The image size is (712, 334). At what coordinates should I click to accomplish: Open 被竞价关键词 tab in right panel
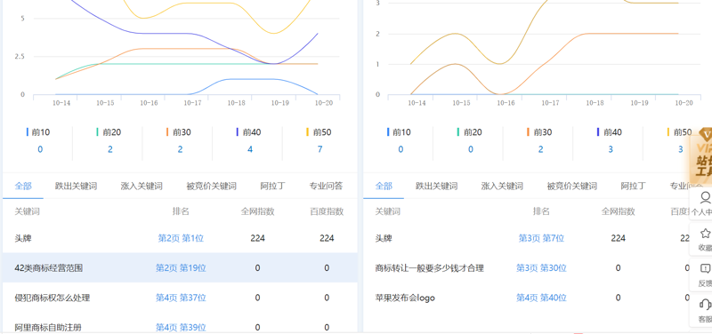(x=571, y=186)
